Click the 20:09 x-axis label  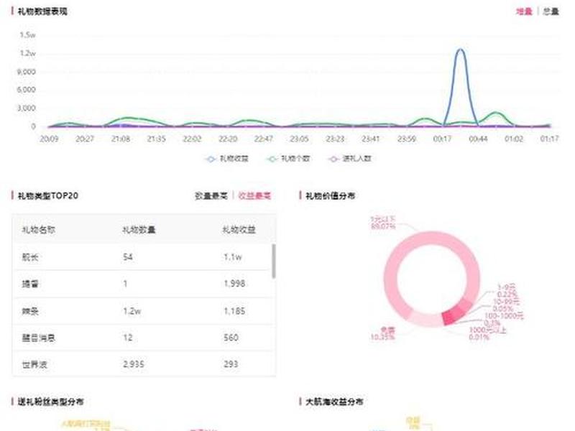click(49, 139)
